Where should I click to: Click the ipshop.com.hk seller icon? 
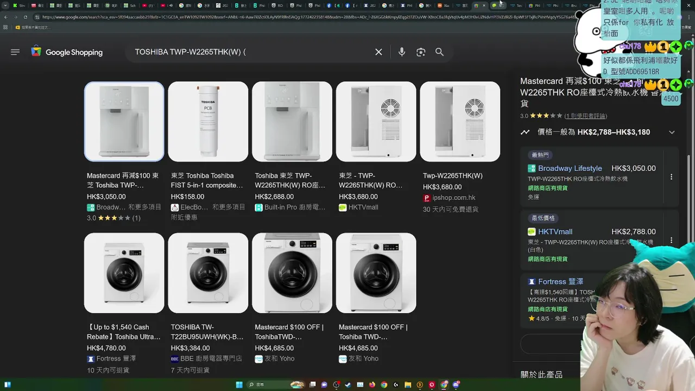pyautogui.click(x=427, y=198)
